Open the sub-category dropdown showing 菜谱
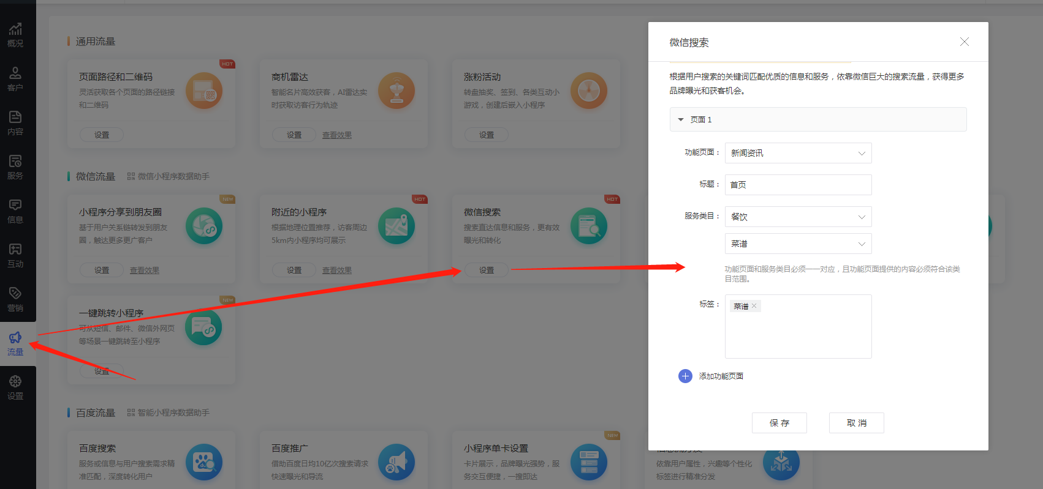The width and height of the screenshot is (1043, 489). tap(798, 244)
